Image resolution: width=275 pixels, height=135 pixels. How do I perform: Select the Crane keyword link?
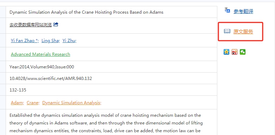coord(33,103)
